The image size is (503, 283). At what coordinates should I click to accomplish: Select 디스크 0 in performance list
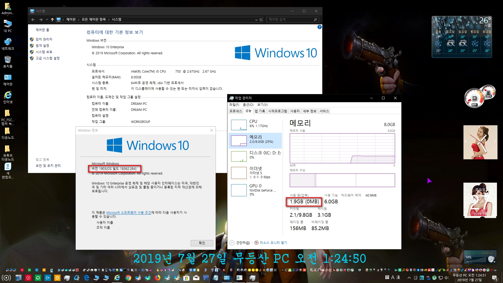click(255, 156)
